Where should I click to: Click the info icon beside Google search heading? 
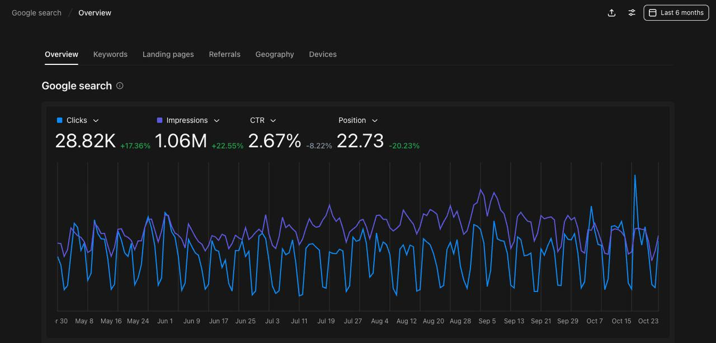click(120, 86)
